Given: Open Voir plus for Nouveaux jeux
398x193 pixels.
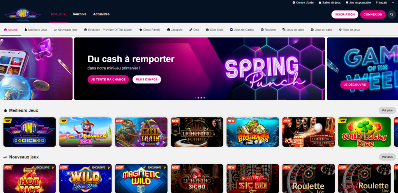Looking at the screenshot, I should click(387, 157).
